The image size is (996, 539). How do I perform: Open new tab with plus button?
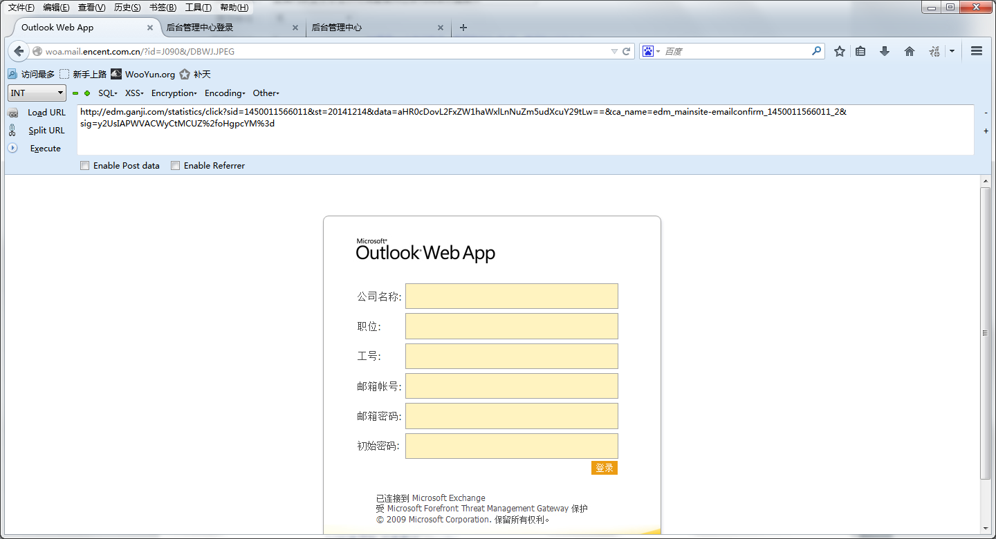(463, 28)
